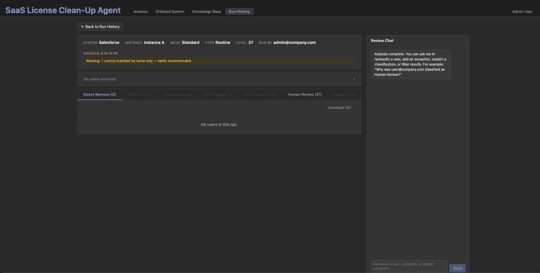Click the SaaS License Clean-Up Agent title
Screen dimensions: 540x273
pos(63,10)
